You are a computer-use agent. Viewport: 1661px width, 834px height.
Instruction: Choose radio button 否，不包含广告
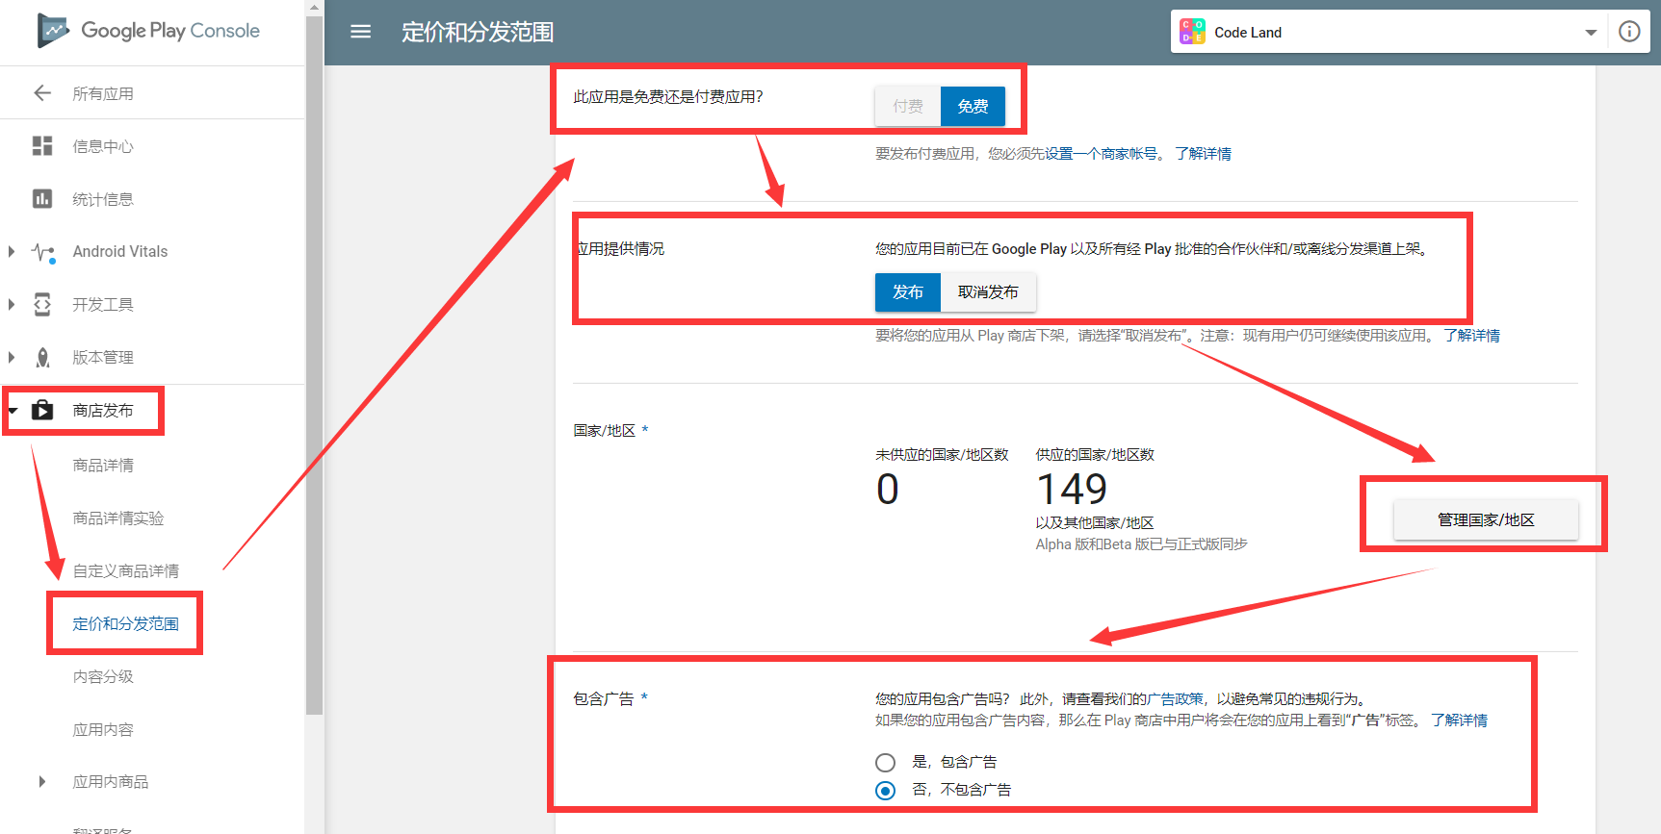[x=885, y=791]
